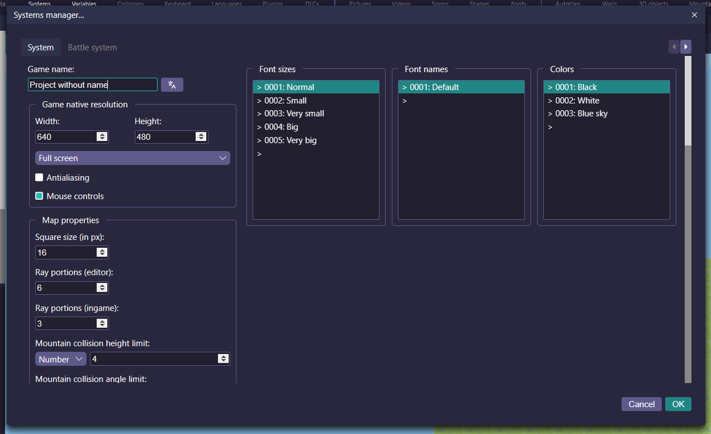The height and width of the screenshot is (434, 711).
Task: Switch to the System tab
Action: pyautogui.click(x=40, y=47)
